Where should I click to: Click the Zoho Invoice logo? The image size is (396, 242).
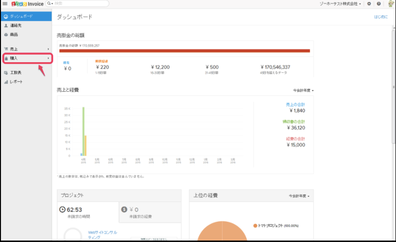[27, 4]
